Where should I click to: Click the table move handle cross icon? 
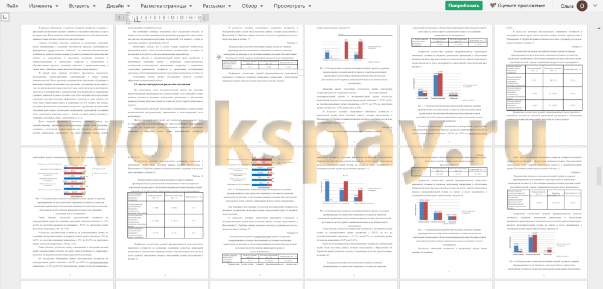[218, 57]
